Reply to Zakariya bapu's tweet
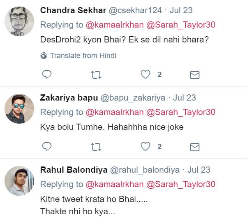The height and width of the screenshot is (218, 247). [47, 146]
